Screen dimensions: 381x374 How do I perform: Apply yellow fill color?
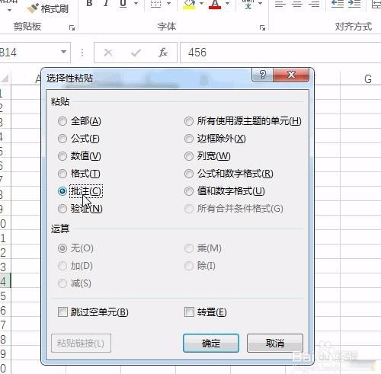[x=189, y=5]
